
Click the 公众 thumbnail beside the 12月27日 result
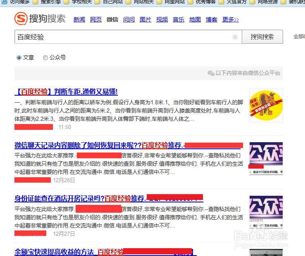(266, 212)
